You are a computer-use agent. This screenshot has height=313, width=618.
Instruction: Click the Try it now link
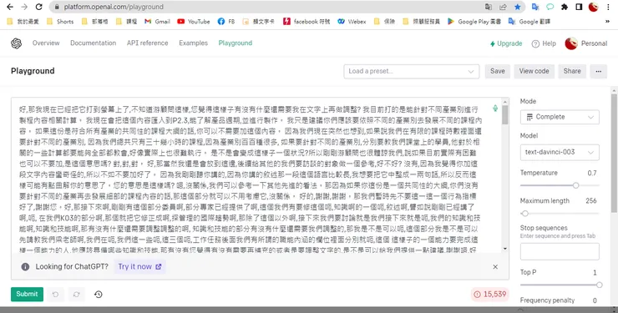(x=139, y=266)
